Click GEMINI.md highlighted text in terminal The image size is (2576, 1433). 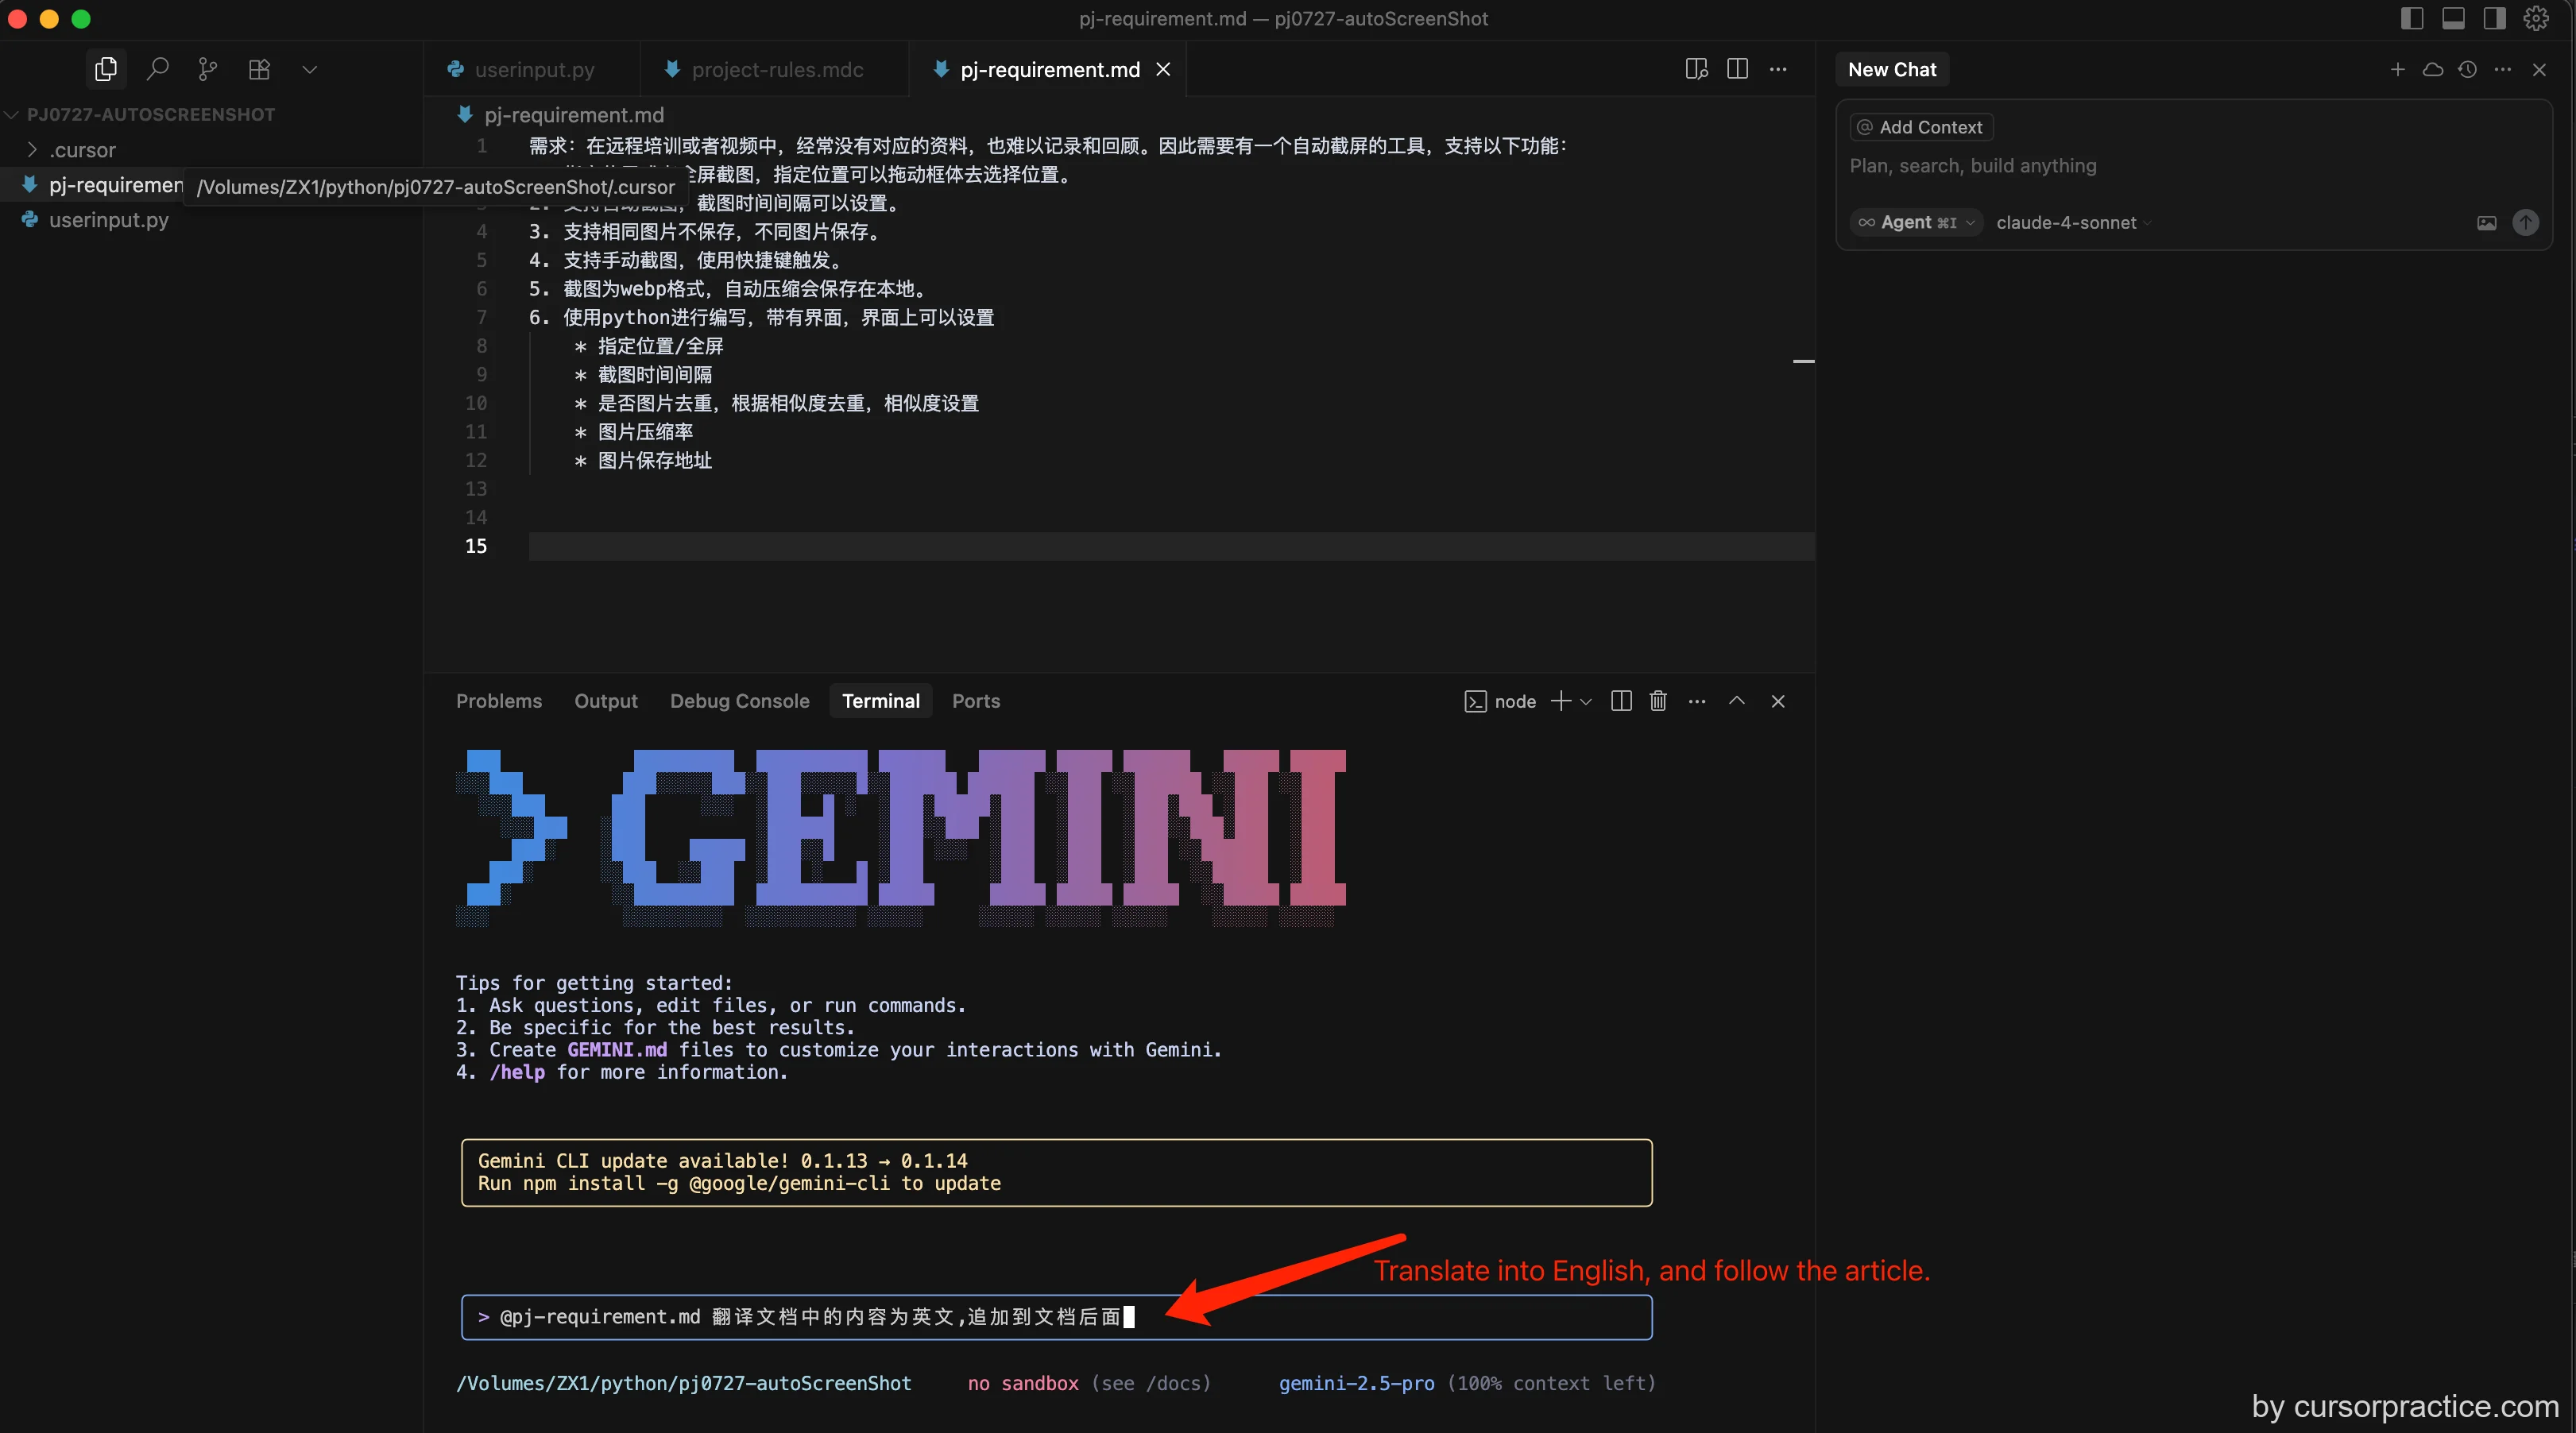(x=617, y=1050)
